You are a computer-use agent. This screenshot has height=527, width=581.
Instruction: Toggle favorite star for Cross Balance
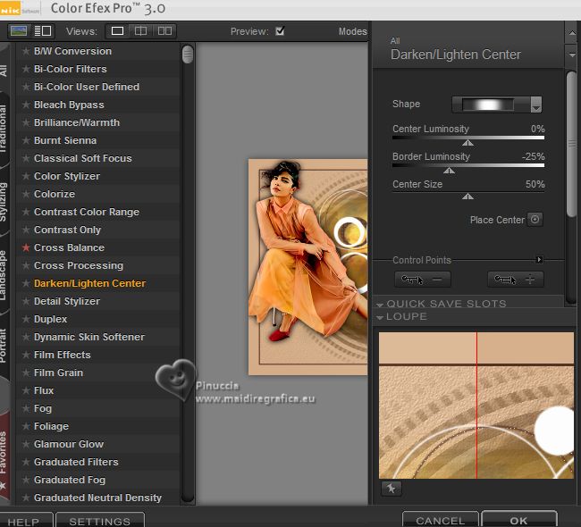tap(26, 247)
